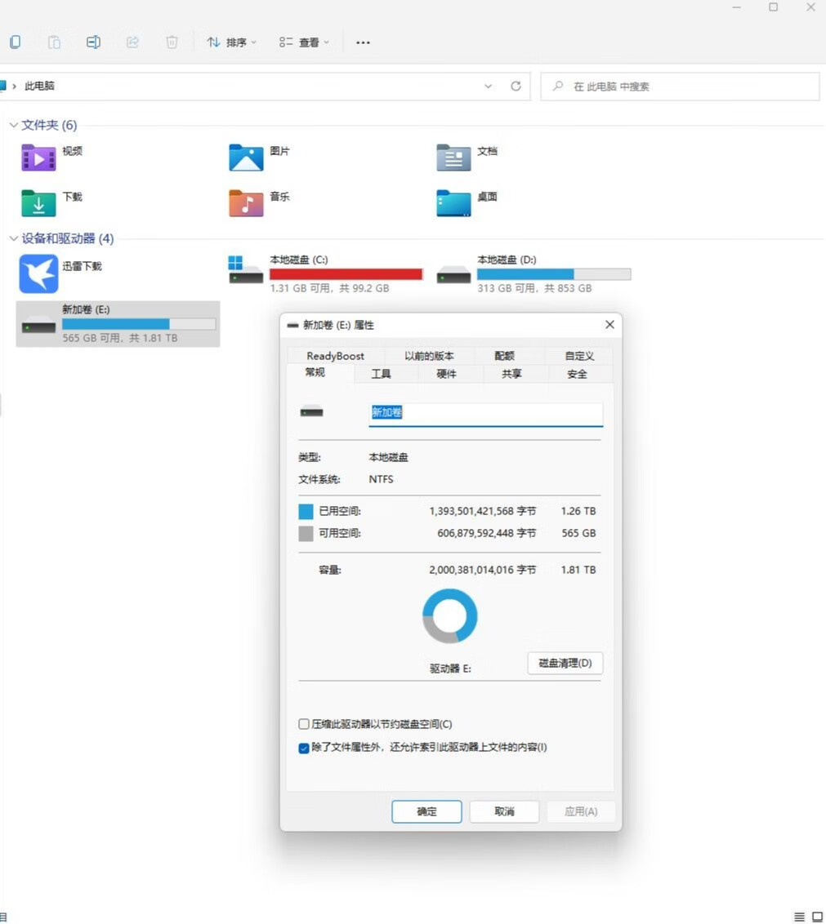Switch to details view icon at bottom right
Screen dimensions: 826x924
[x=799, y=917]
